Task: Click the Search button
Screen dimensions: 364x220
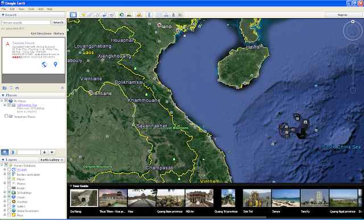Action: click(x=58, y=23)
